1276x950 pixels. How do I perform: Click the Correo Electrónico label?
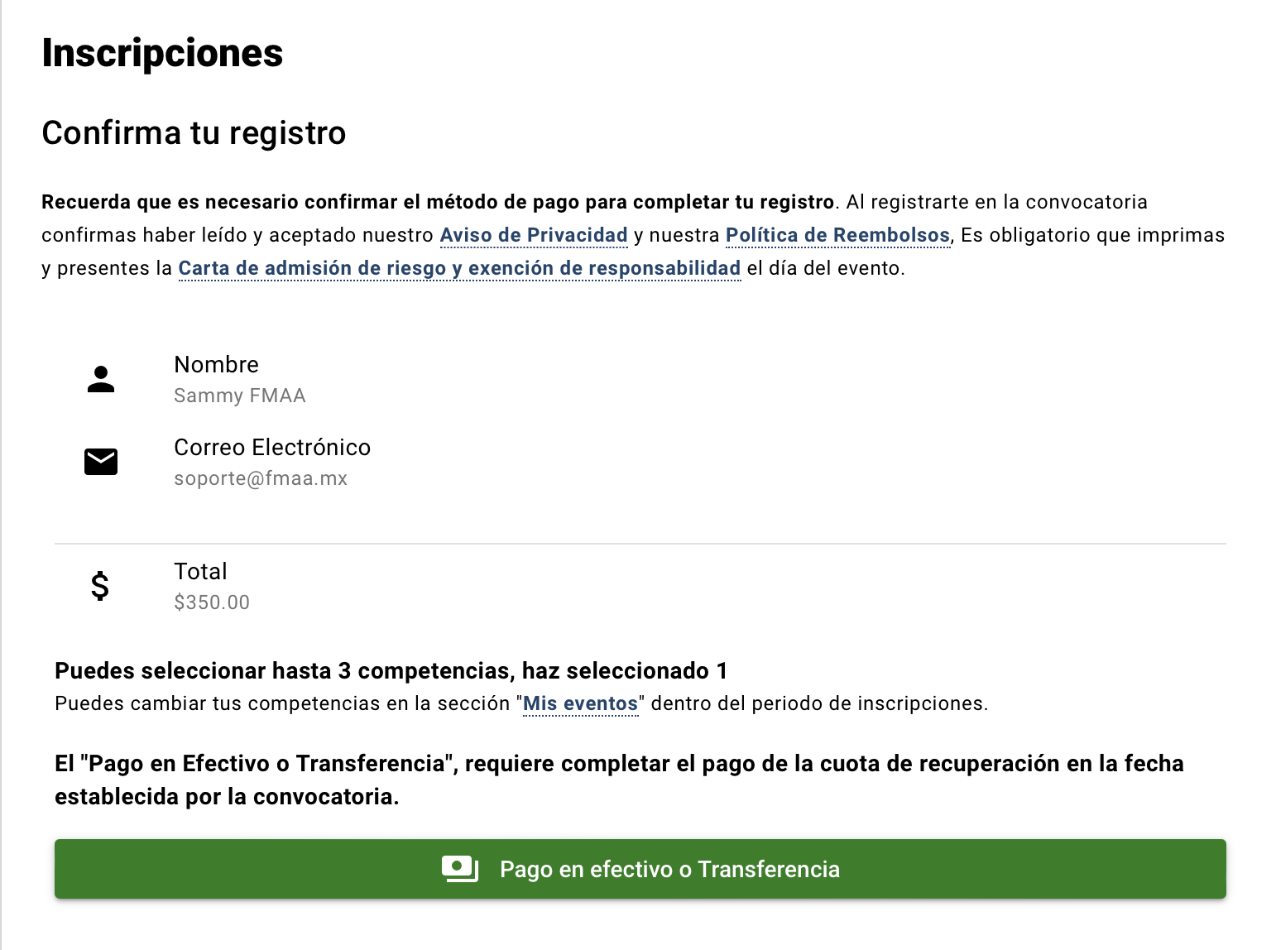click(272, 447)
